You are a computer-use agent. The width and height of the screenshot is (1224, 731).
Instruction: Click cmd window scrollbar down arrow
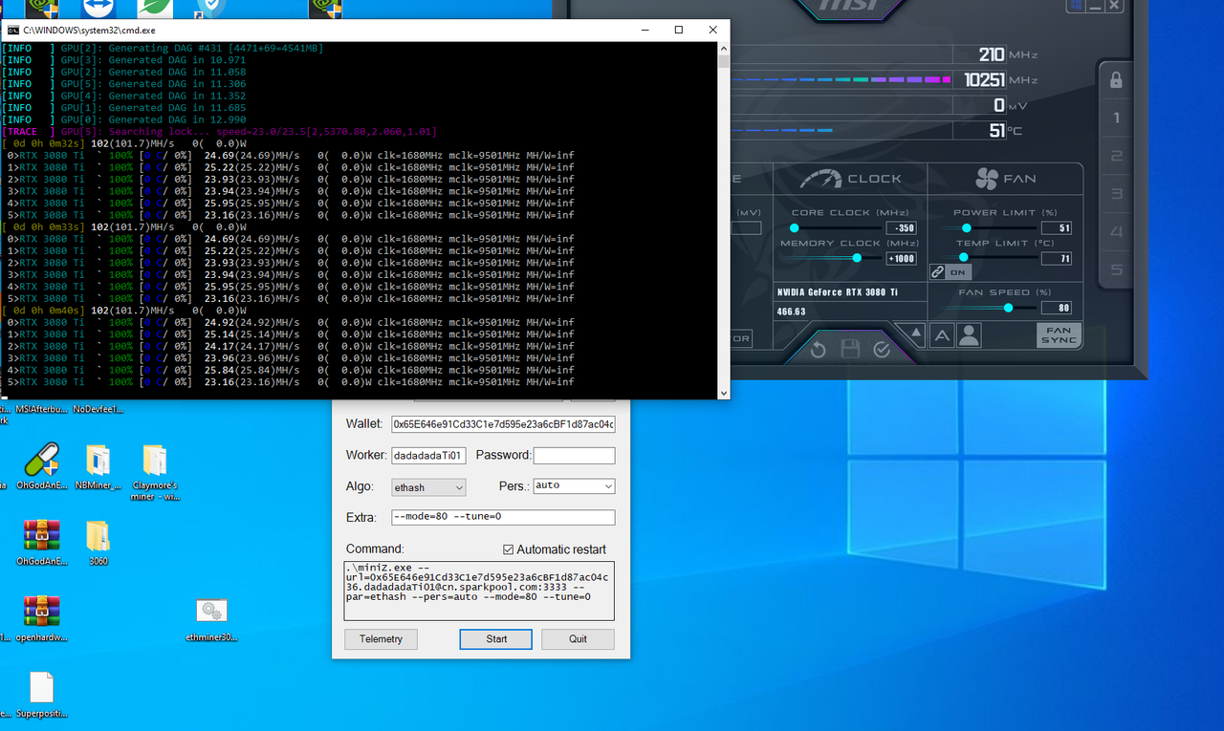click(723, 392)
